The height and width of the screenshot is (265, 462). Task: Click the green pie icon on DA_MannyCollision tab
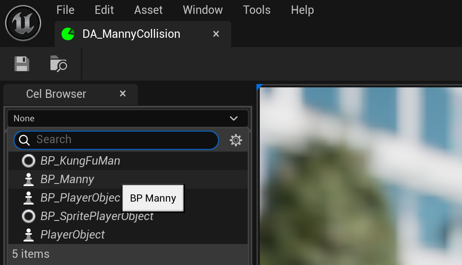67,34
